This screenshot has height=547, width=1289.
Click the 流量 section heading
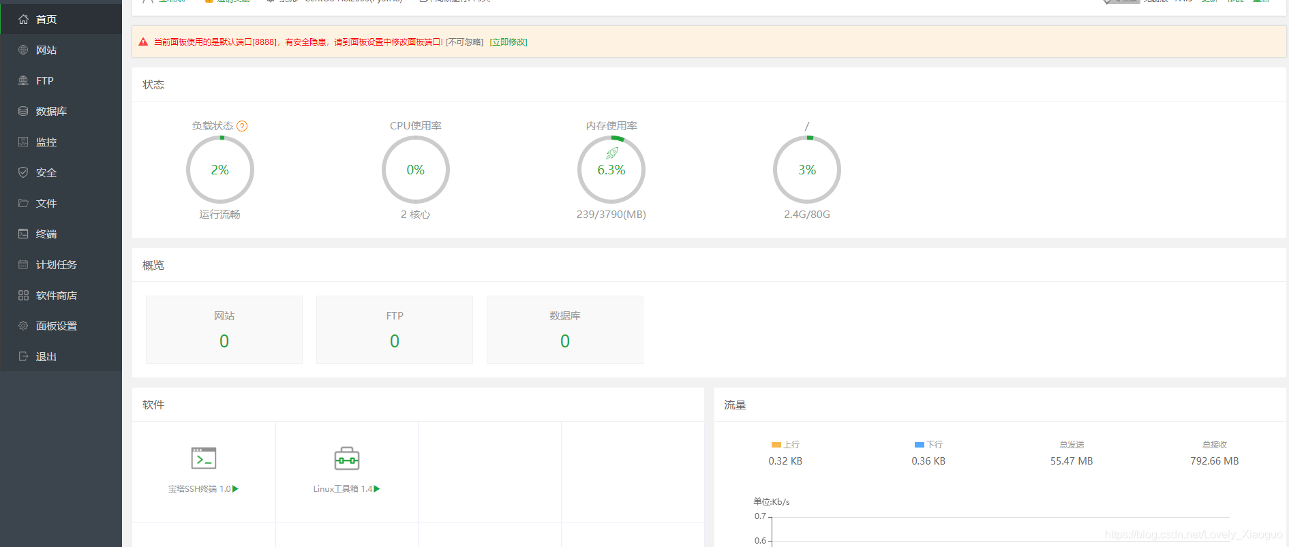tap(735, 405)
